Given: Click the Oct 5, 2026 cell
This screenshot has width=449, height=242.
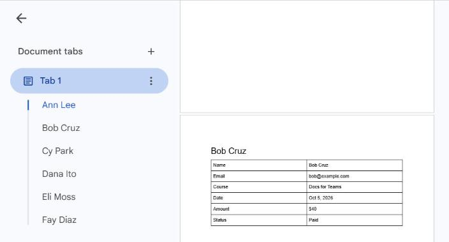Looking at the screenshot, I should [355, 198].
